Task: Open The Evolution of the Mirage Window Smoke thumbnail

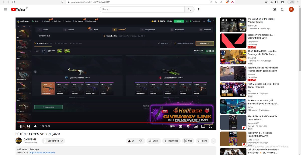Action: (233, 25)
